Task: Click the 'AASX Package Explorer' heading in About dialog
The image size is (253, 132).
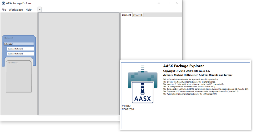Action: (x=183, y=66)
